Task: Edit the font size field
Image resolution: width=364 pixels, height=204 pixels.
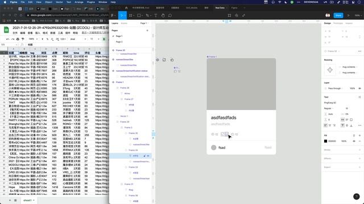Action: pyautogui.click(x=347, y=108)
